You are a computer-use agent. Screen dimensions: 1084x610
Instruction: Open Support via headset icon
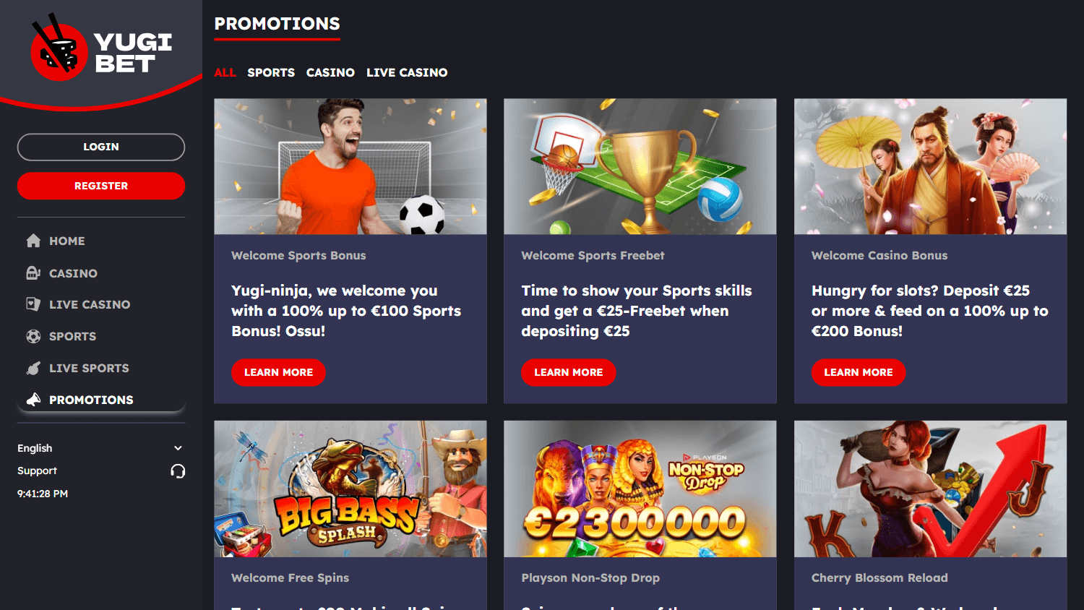click(178, 471)
